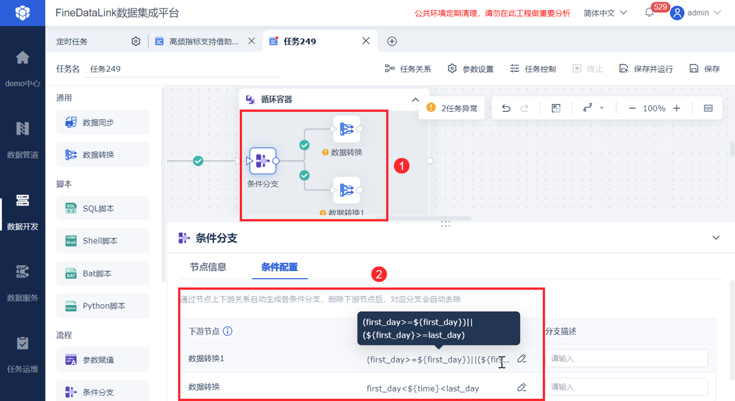Add the 数据同步 node from the palette
This screenshot has height=401, width=735.
click(103, 122)
